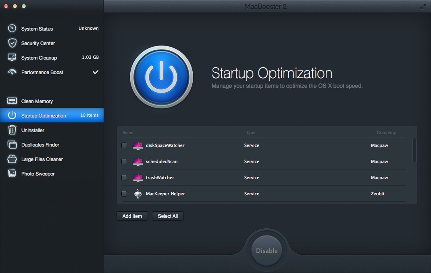Open Security Center shield icon
Screen dimensions: 431x273
coord(12,43)
